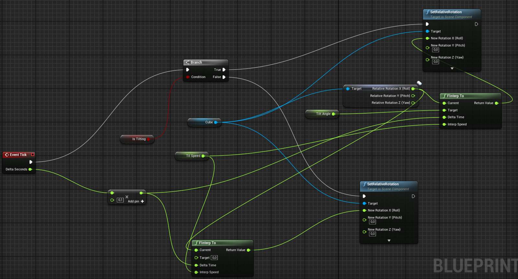Click lower FInterp To Return Value pin
This screenshot has width=518, height=279.
(x=248, y=250)
